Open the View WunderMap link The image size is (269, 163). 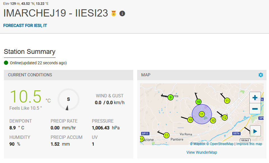(202, 152)
